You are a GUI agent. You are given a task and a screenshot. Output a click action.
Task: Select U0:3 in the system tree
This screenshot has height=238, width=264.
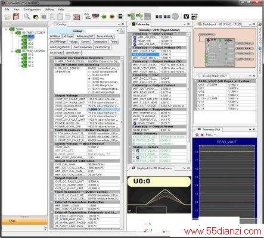30,47
